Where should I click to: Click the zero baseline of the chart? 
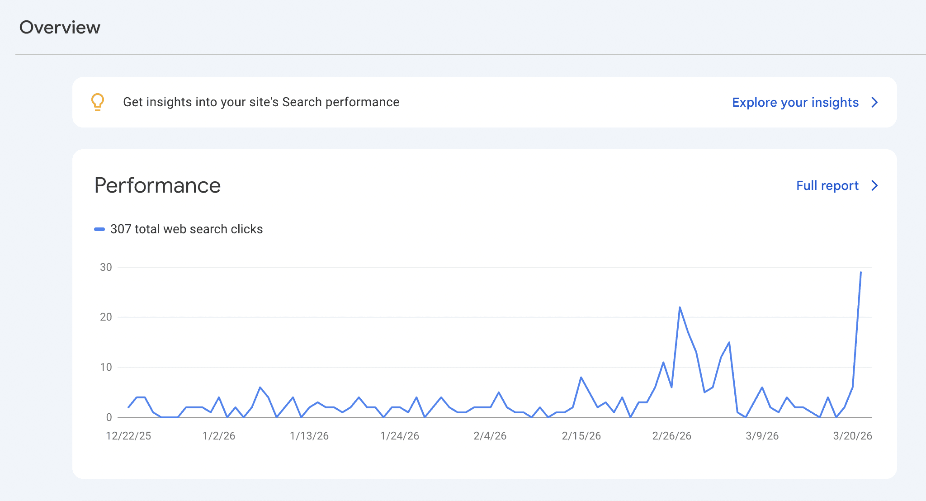(x=452, y=416)
